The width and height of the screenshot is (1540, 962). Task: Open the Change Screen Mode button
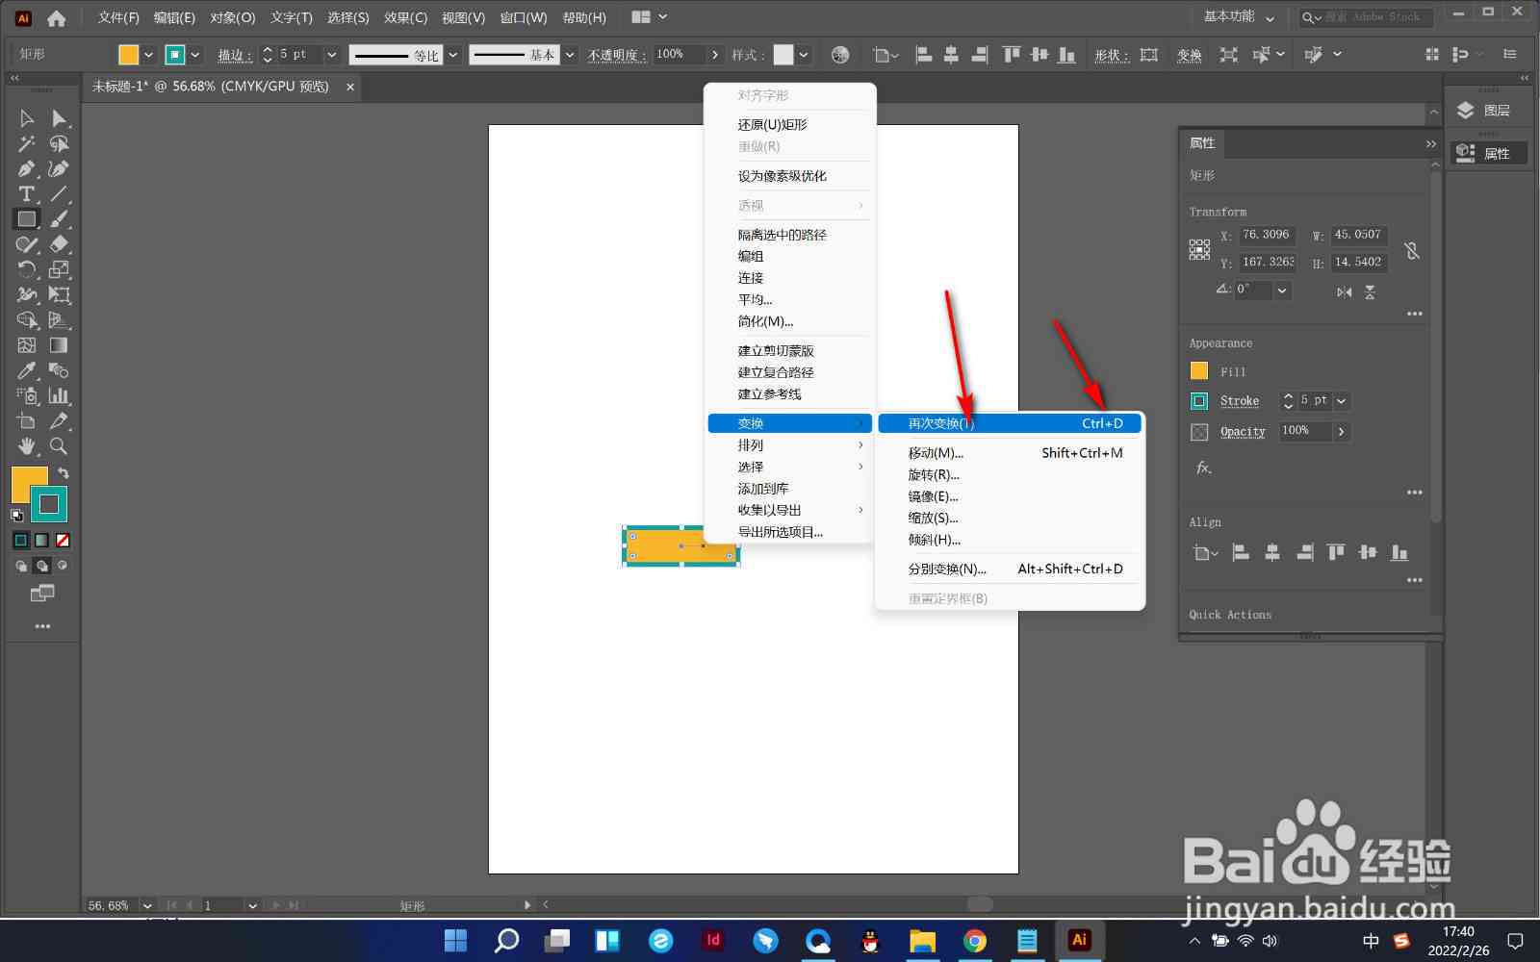[42, 593]
